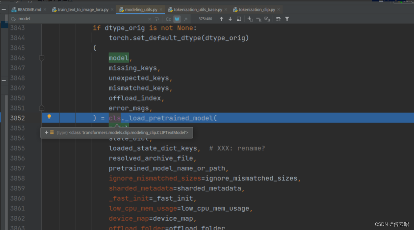Toggle match case in the search bar
The image size is (414, 230).
pos(168,19)
